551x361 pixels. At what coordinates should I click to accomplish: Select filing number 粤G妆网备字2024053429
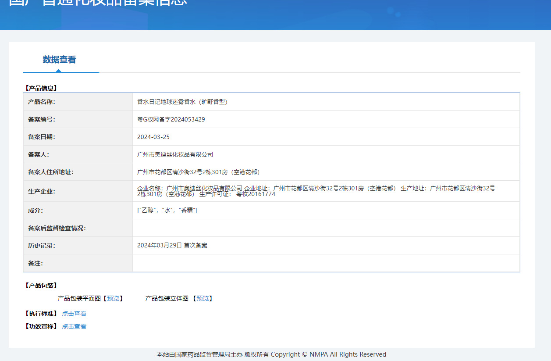pos(171,119)
